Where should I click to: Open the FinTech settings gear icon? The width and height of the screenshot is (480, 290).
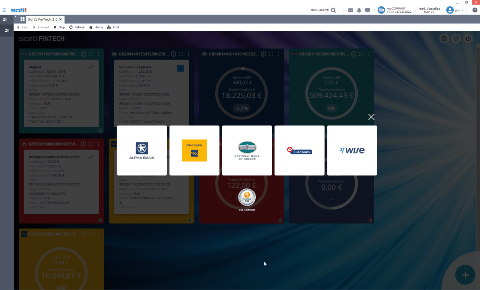(444, 39)
